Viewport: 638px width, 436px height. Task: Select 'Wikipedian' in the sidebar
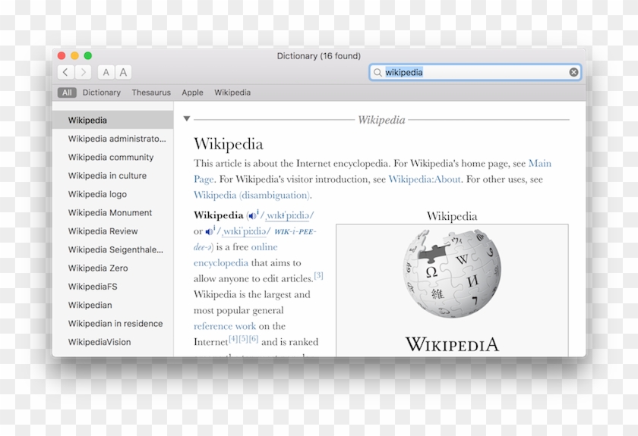112,305
